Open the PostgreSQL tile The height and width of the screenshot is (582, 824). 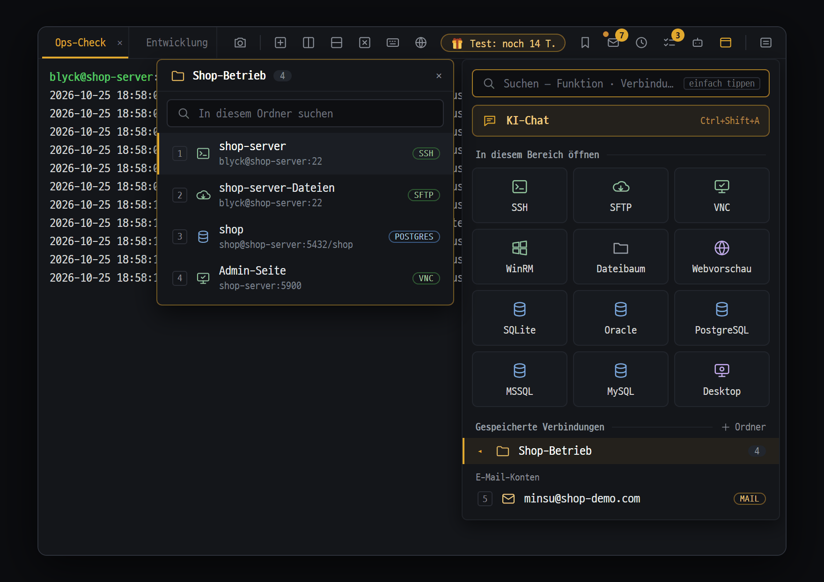tap(722, 318)
